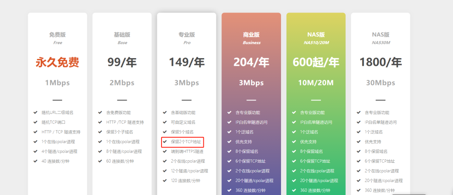Viewport: 453px width, 195px height.
Task: Click the checkmark beside 6个保留TCP地址 in NAS30M
Action: coord(359,161)
